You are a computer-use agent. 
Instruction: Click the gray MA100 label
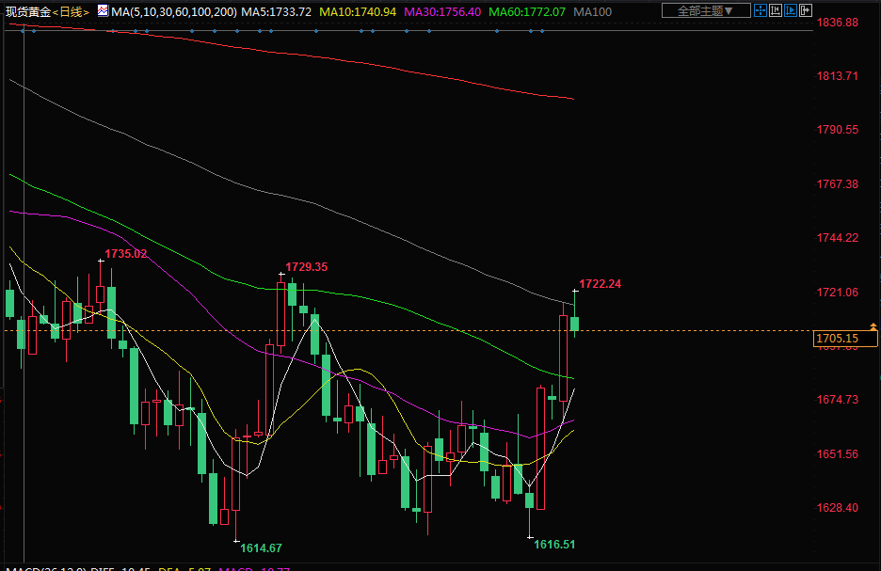pyautogui.click(x=591, y=11)
